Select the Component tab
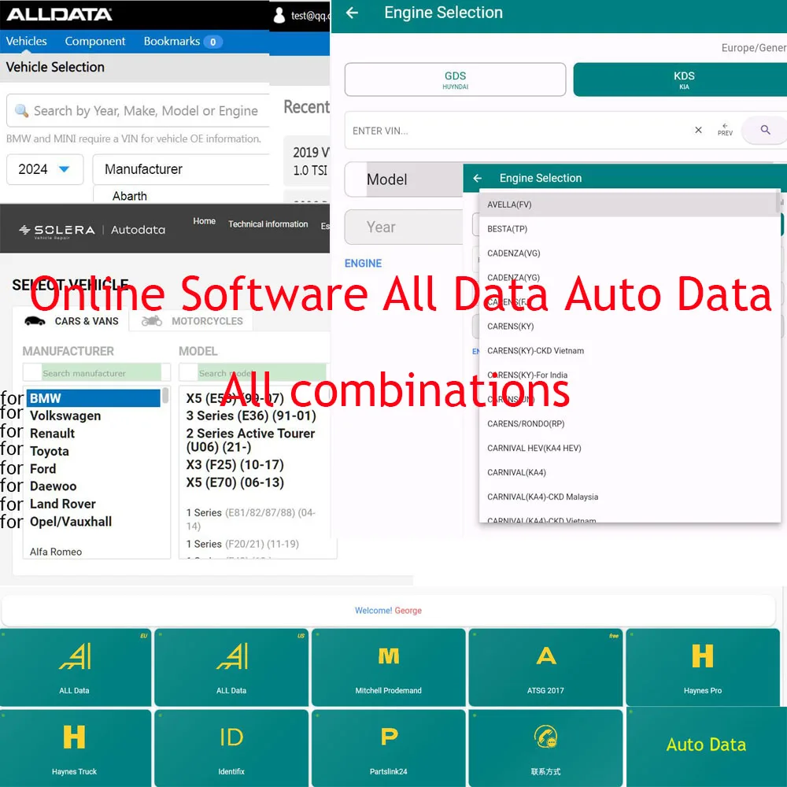787x787 pixels. (x=95, y=41)
